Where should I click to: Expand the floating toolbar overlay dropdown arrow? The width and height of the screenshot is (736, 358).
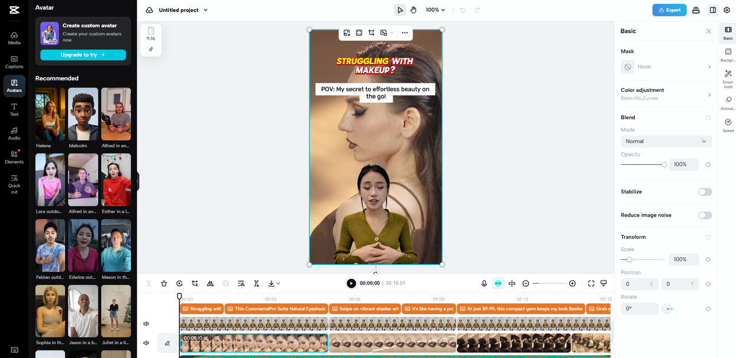[392, 33]
